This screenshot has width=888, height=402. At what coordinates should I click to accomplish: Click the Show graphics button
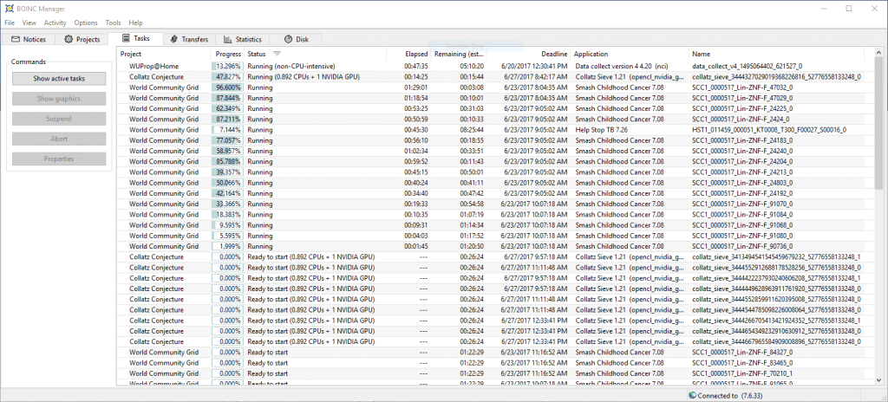[59, 99]
